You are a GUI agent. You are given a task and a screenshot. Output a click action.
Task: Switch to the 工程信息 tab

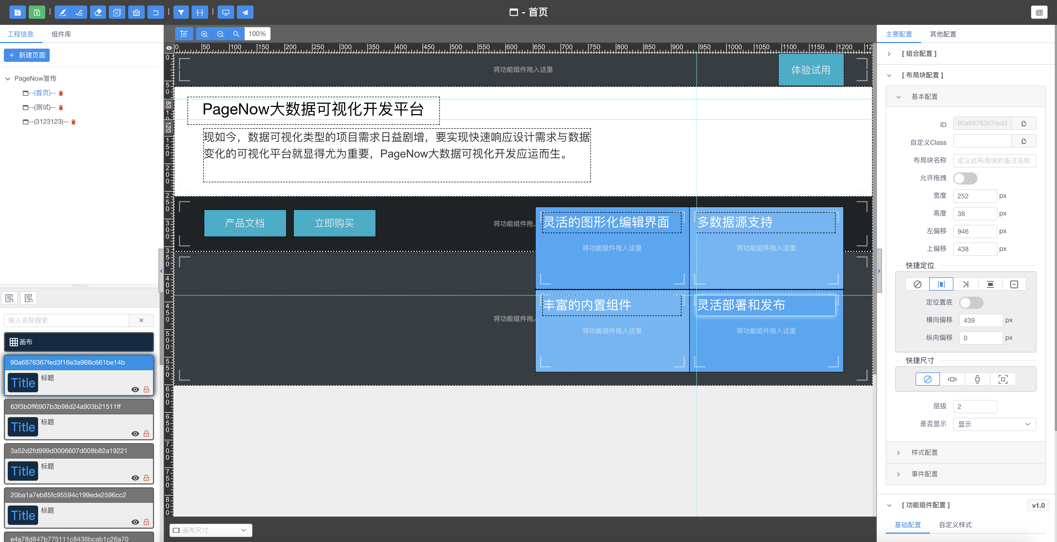(x=20, y=34)
